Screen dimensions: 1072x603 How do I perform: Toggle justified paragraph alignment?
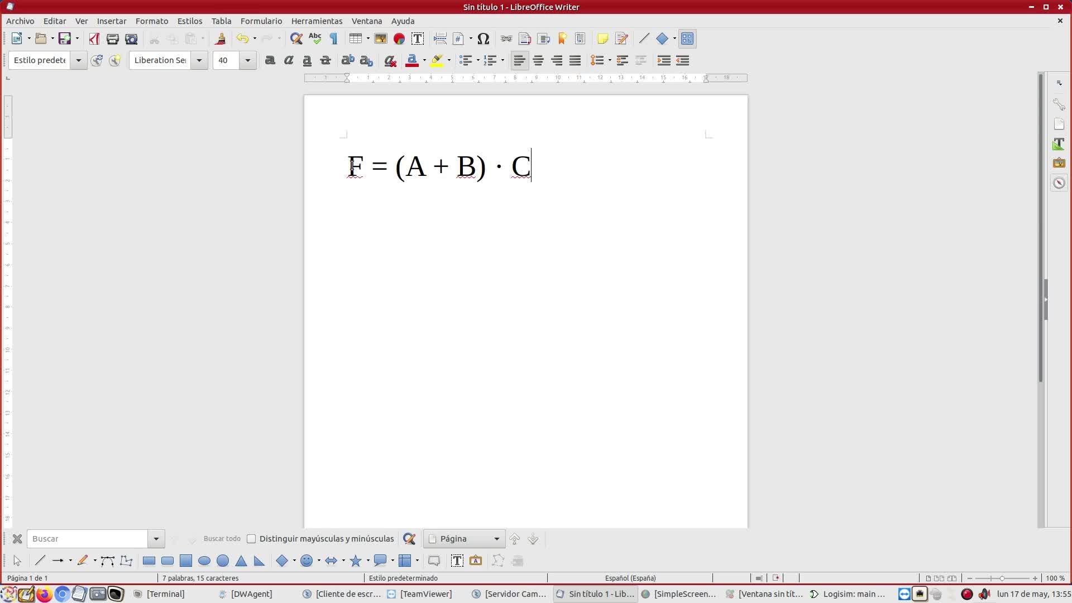(575, 60)
